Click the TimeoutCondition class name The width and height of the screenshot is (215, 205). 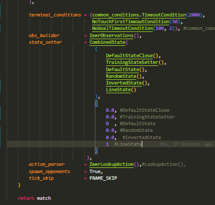164,15
